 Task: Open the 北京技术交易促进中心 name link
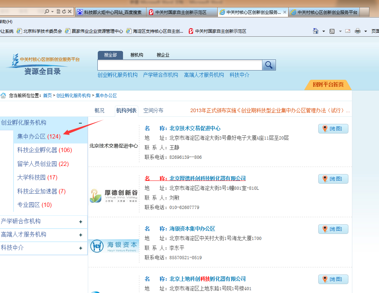coord(195,129)
